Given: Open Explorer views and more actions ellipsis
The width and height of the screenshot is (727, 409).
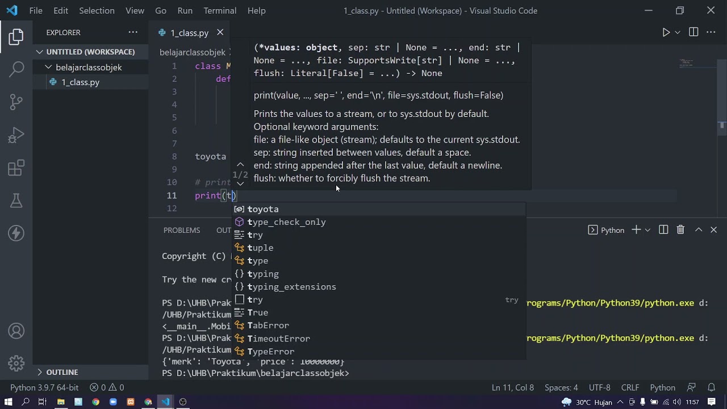Looking at the screenshot, I should coord(133,32).
